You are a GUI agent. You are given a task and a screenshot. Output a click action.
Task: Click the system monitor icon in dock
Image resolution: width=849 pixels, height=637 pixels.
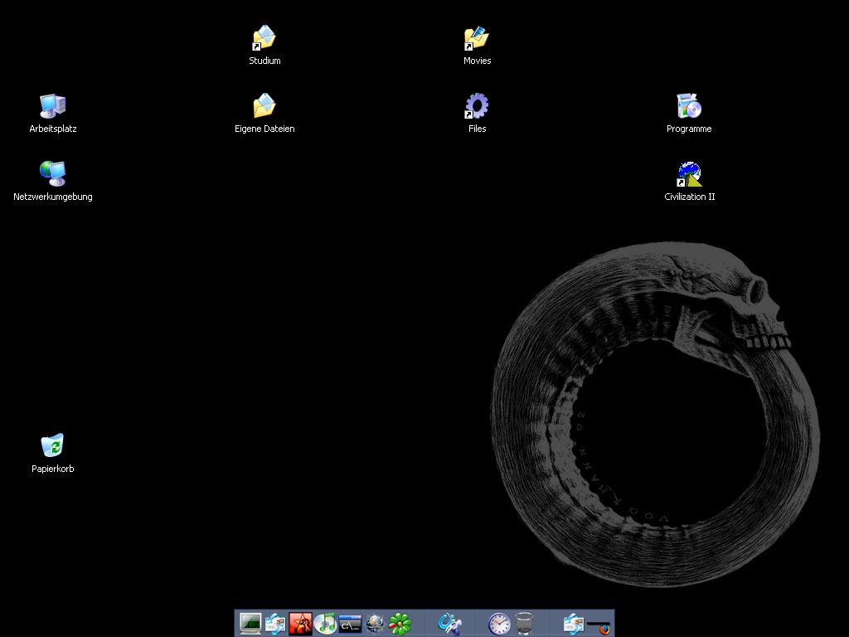[x=250, y=624]
